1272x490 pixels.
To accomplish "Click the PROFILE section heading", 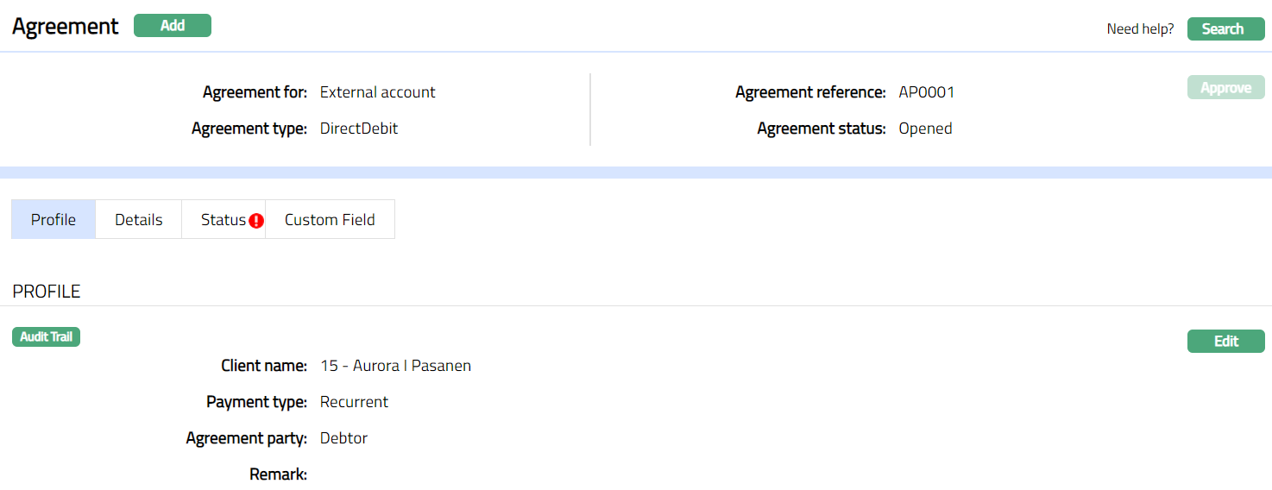I will click(47, 292).
